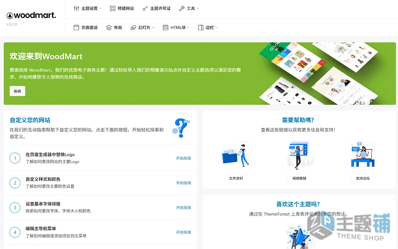Click the 自定义样式和颜色 title
Screen dimensions: 398x249
point(43,179)
